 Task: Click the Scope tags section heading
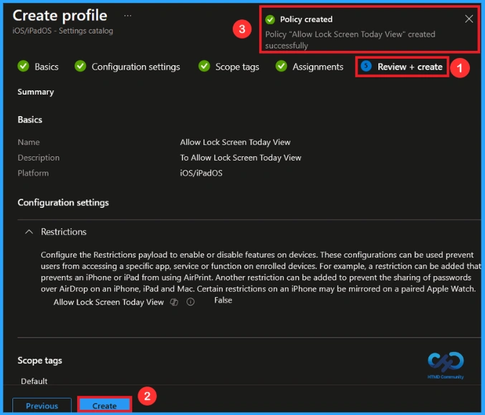coord(39,361)
